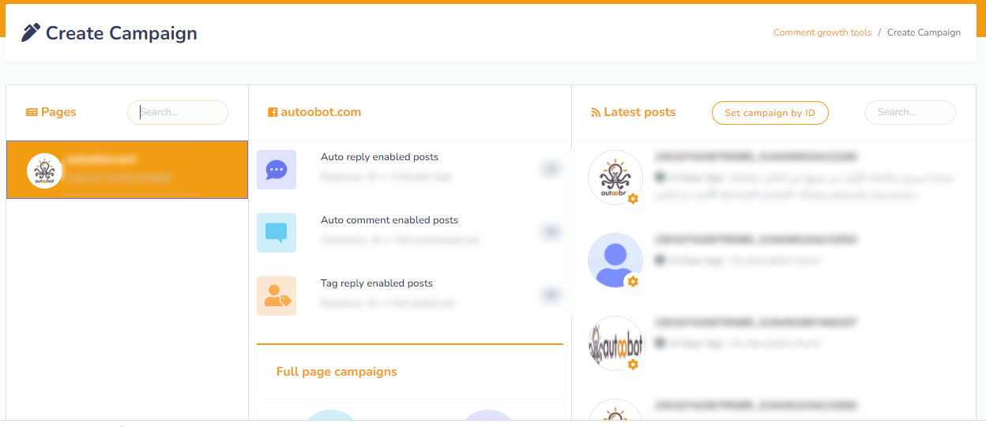The width and height of the screenshot is (986, 427).
Task: Focus the Pages search field
Action: tap(178, 112)
